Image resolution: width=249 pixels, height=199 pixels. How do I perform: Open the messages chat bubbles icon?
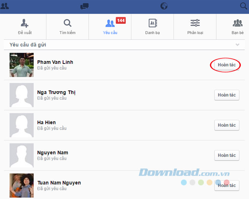click(x=84, y=6)
